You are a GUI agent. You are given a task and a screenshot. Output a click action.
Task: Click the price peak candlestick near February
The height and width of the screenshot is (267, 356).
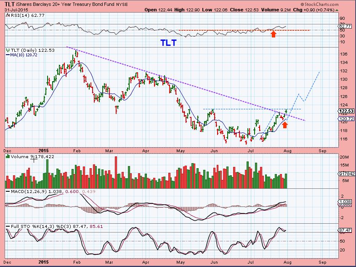(76, 54)
